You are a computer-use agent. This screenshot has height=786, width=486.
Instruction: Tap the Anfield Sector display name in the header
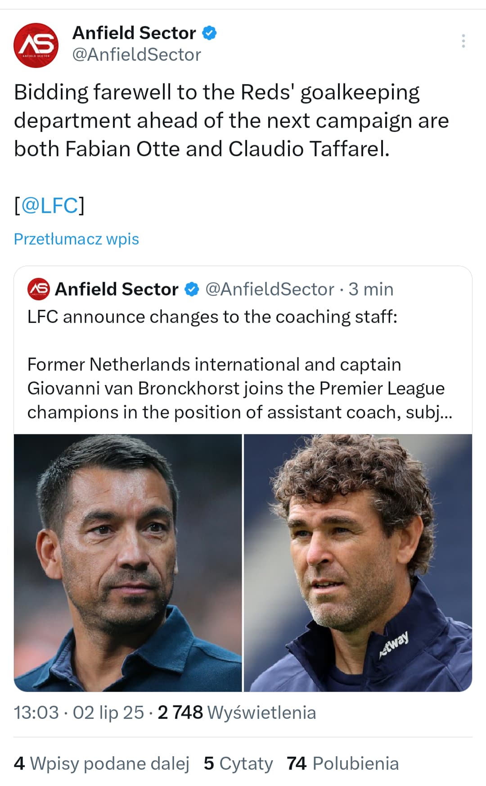[134, 33]
